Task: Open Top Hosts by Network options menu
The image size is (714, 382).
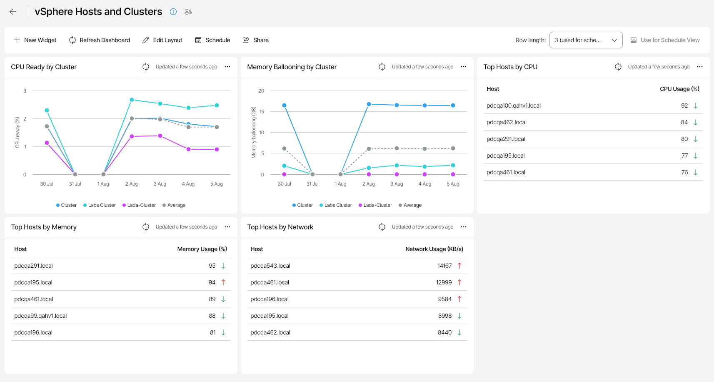Action: pos(464,227)
